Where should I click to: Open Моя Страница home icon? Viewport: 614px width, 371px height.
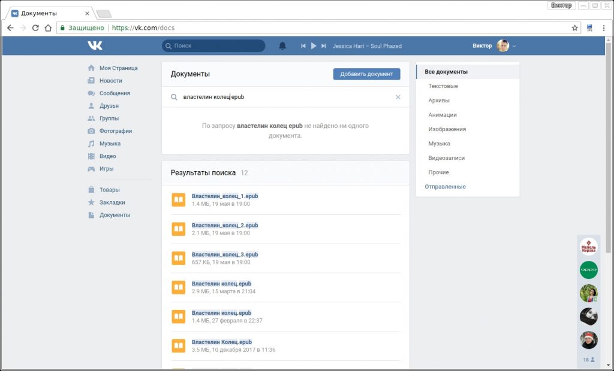pos(91,68)
